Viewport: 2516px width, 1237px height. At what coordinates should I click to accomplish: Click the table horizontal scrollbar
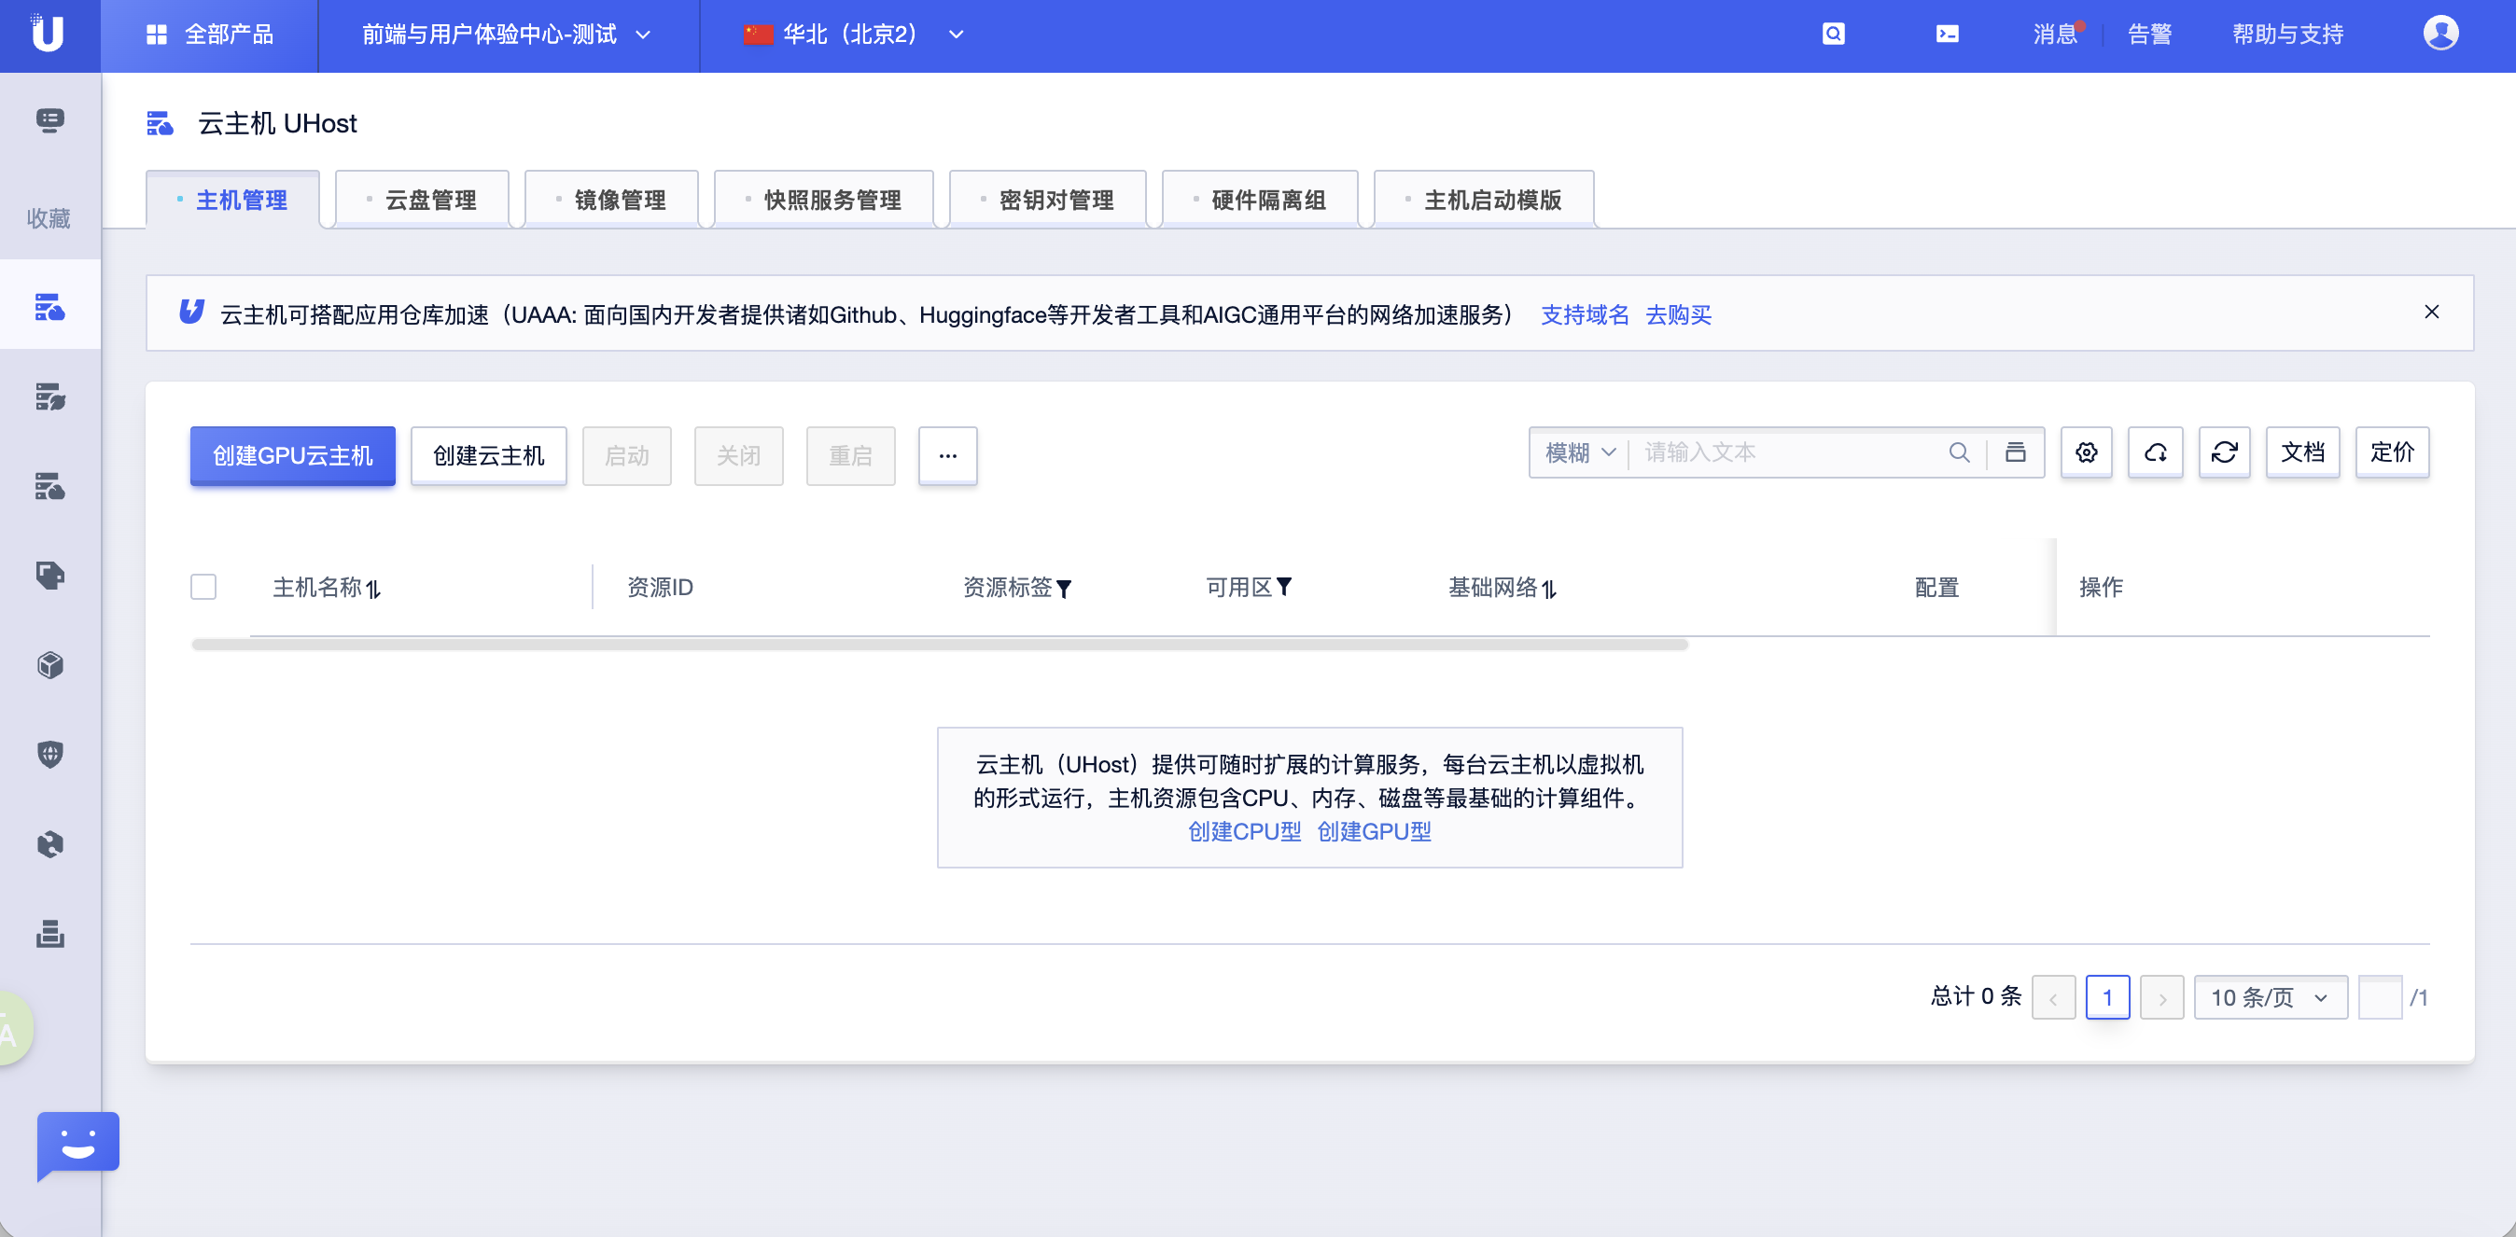coord(940,645)
